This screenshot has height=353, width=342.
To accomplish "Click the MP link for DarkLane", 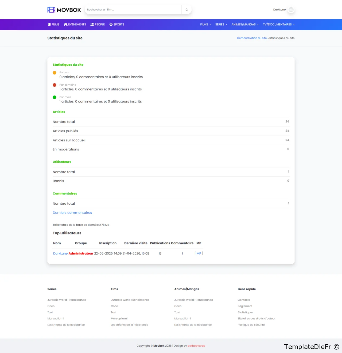I will point(199,253).
